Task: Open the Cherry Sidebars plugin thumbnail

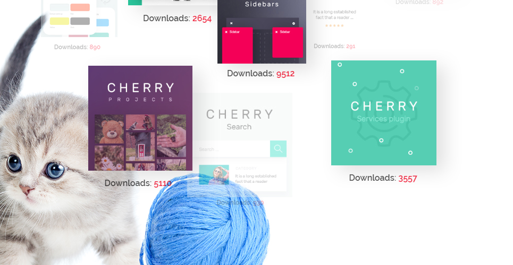Action: pos(262,32)
